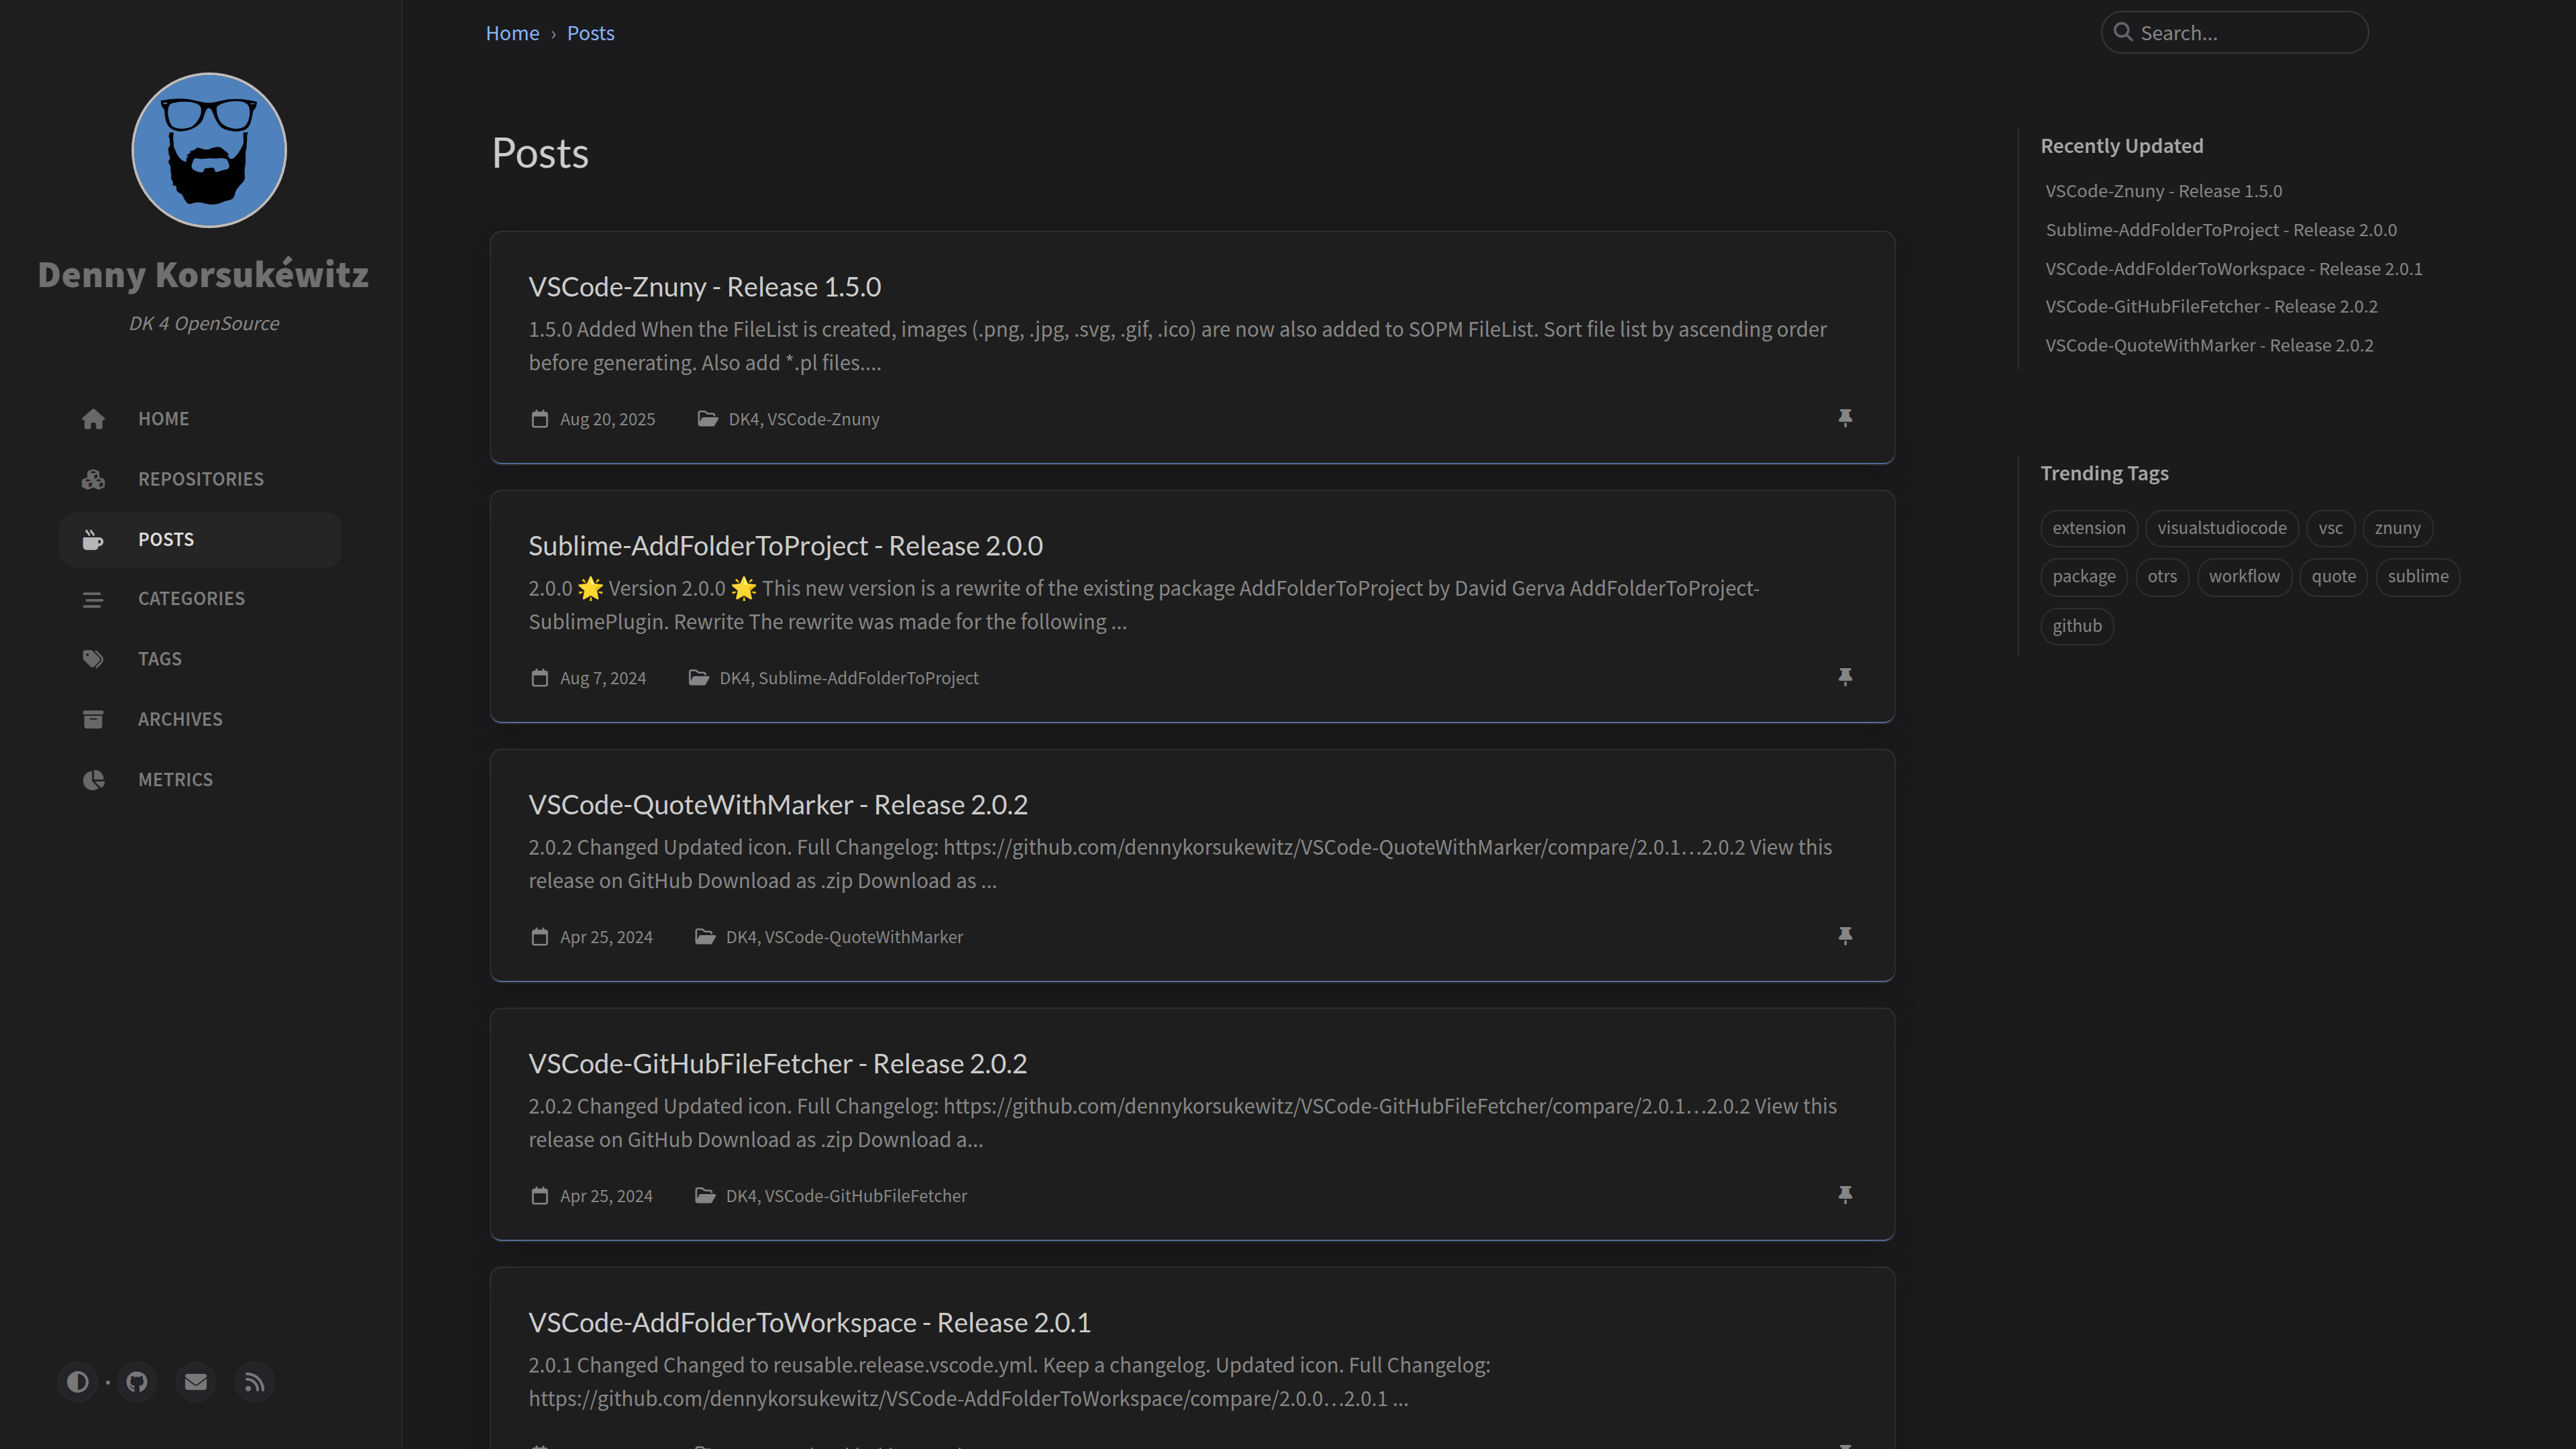Open VSCode-Znuny - Release 1.5.0 post title
This screenshot has height=1449, width=2576.
click(x=704, y=287)
